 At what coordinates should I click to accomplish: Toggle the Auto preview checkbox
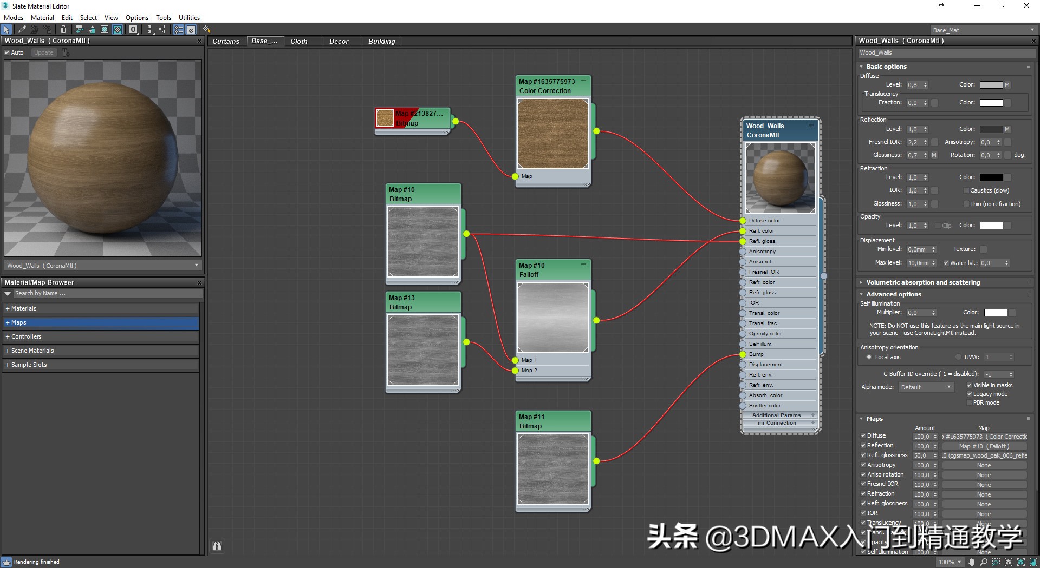[7, 52]
